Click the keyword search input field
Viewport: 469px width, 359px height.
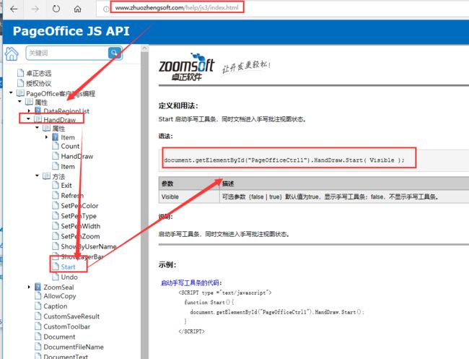click(x=67, y=53)
